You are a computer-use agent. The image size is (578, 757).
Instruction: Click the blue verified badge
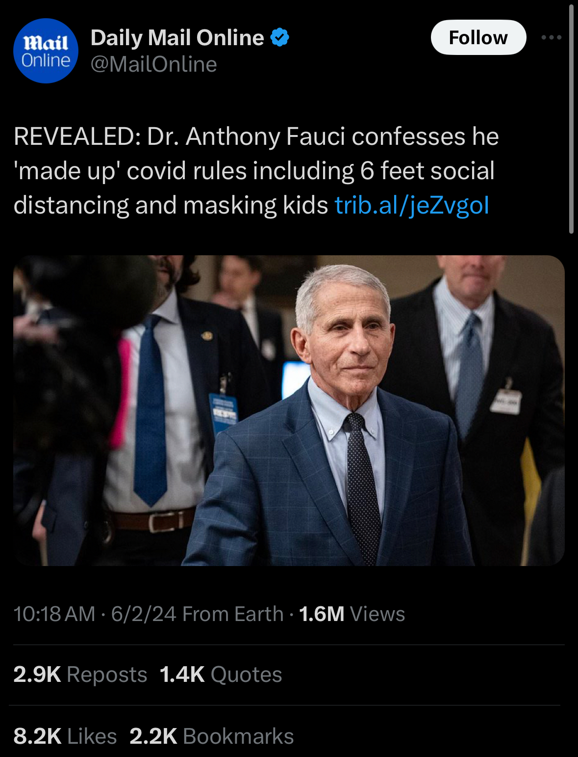pyautogui.click(x=279, y=38)
